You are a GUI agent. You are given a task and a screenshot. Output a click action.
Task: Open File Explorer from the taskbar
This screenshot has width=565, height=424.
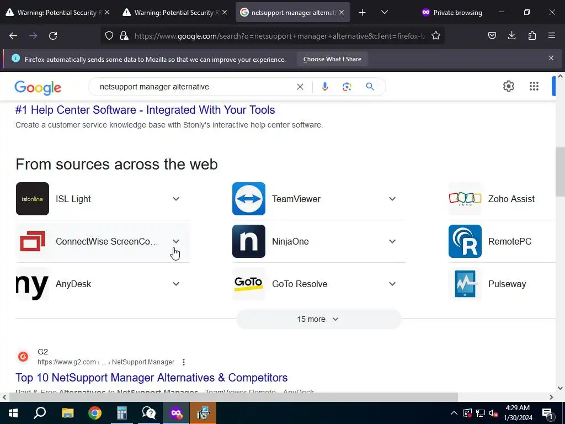pyautogui.click(x=67, y=413)
